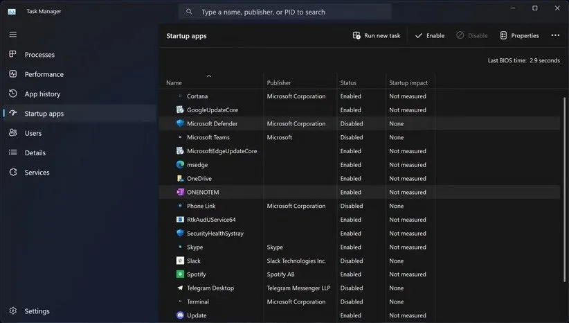
Task: Go to the Performance tab
Action: pyautogui.click(x=44, y=74)
